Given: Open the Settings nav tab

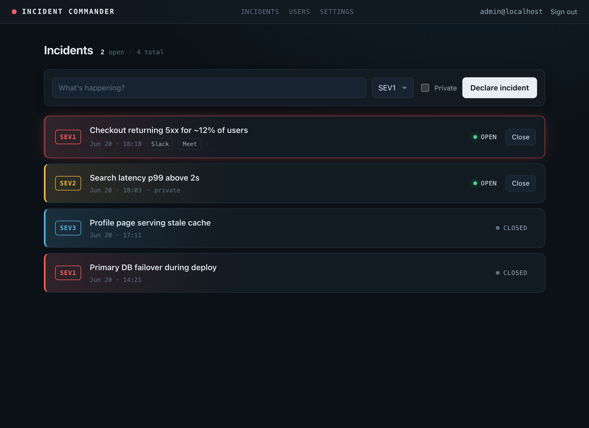Looking at the screenshot, I should pyautogui.click(x=337, y=12).
